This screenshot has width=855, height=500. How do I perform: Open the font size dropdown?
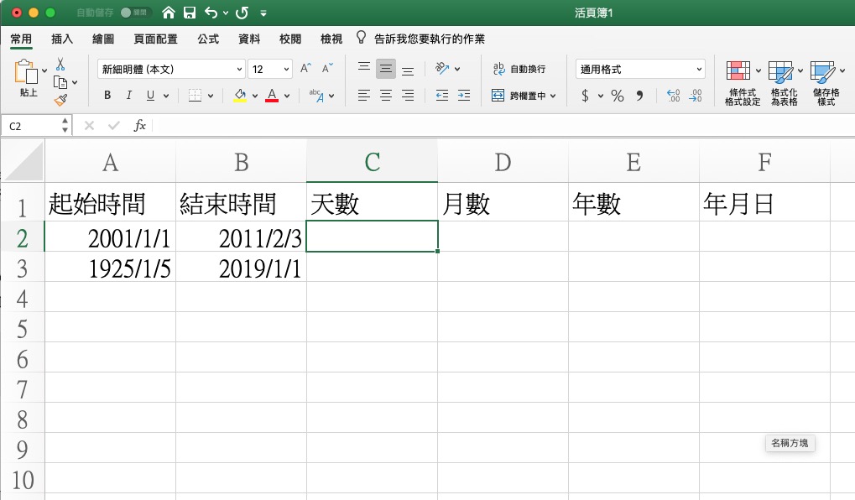286,70
